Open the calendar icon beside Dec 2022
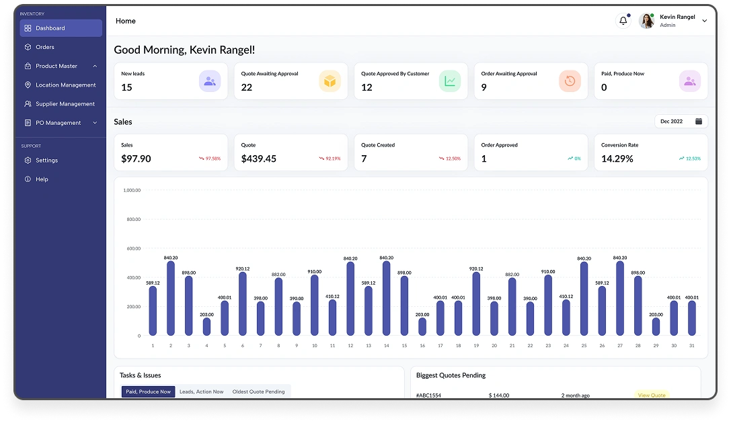Screen dimensions: 731x423 pyautogui.click(x=698, y=122)
